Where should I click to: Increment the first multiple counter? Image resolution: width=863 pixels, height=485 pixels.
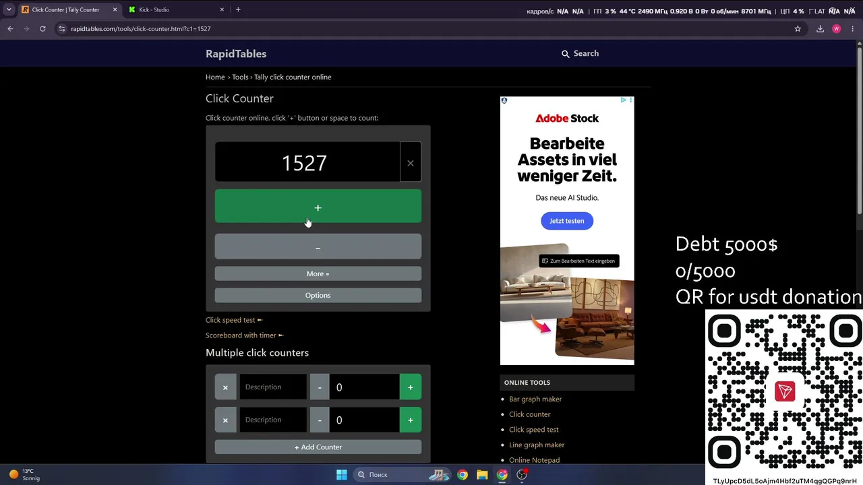[x=411, y=387]
